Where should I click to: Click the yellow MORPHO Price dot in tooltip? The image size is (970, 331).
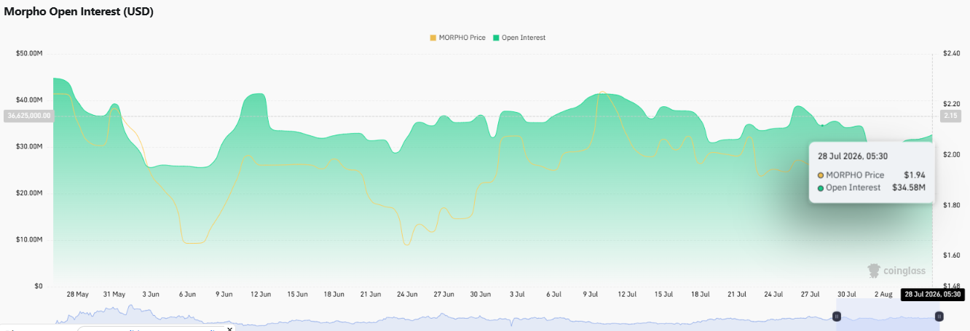point(821,175)
